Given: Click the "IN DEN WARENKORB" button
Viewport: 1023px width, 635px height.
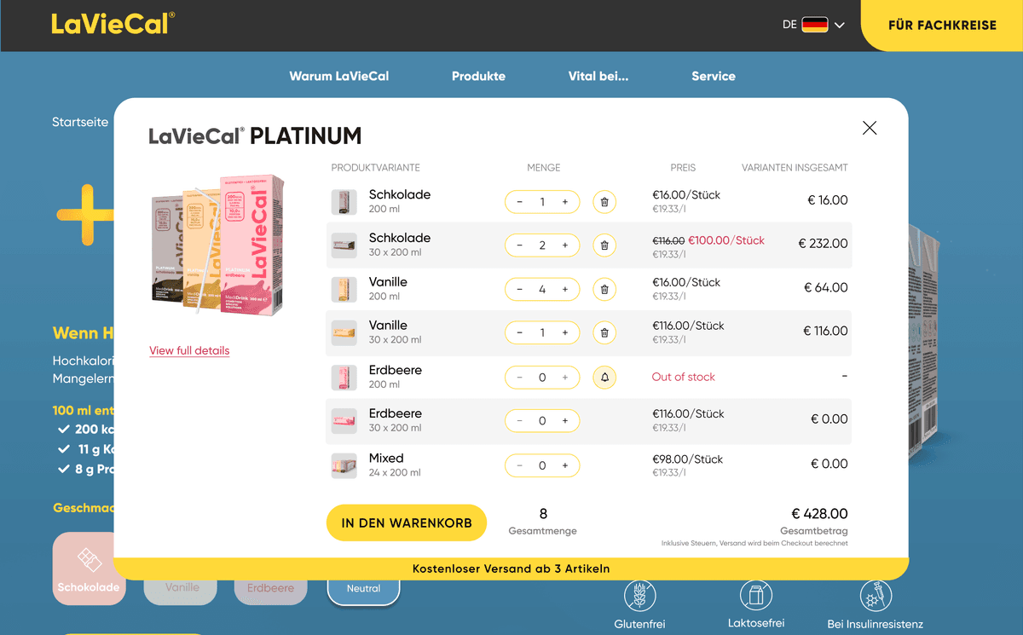Looking at the screenshot, I should point(407,522).
